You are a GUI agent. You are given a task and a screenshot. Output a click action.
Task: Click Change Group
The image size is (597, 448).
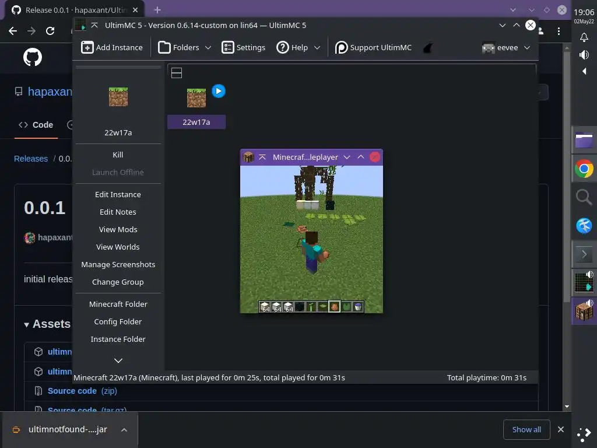(118, 282)
